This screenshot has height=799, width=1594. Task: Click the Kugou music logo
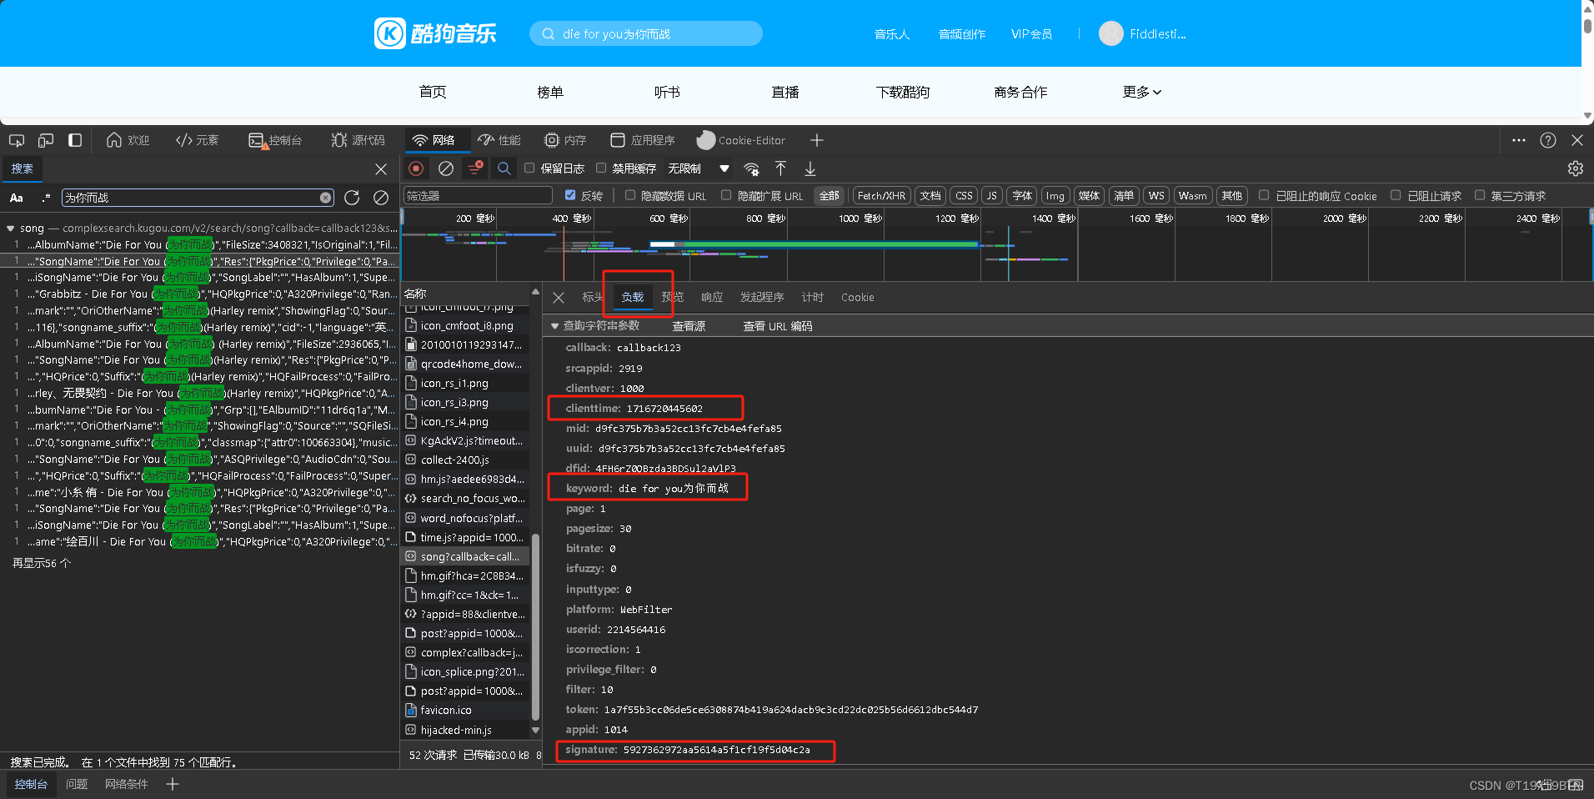coord(435,33)
